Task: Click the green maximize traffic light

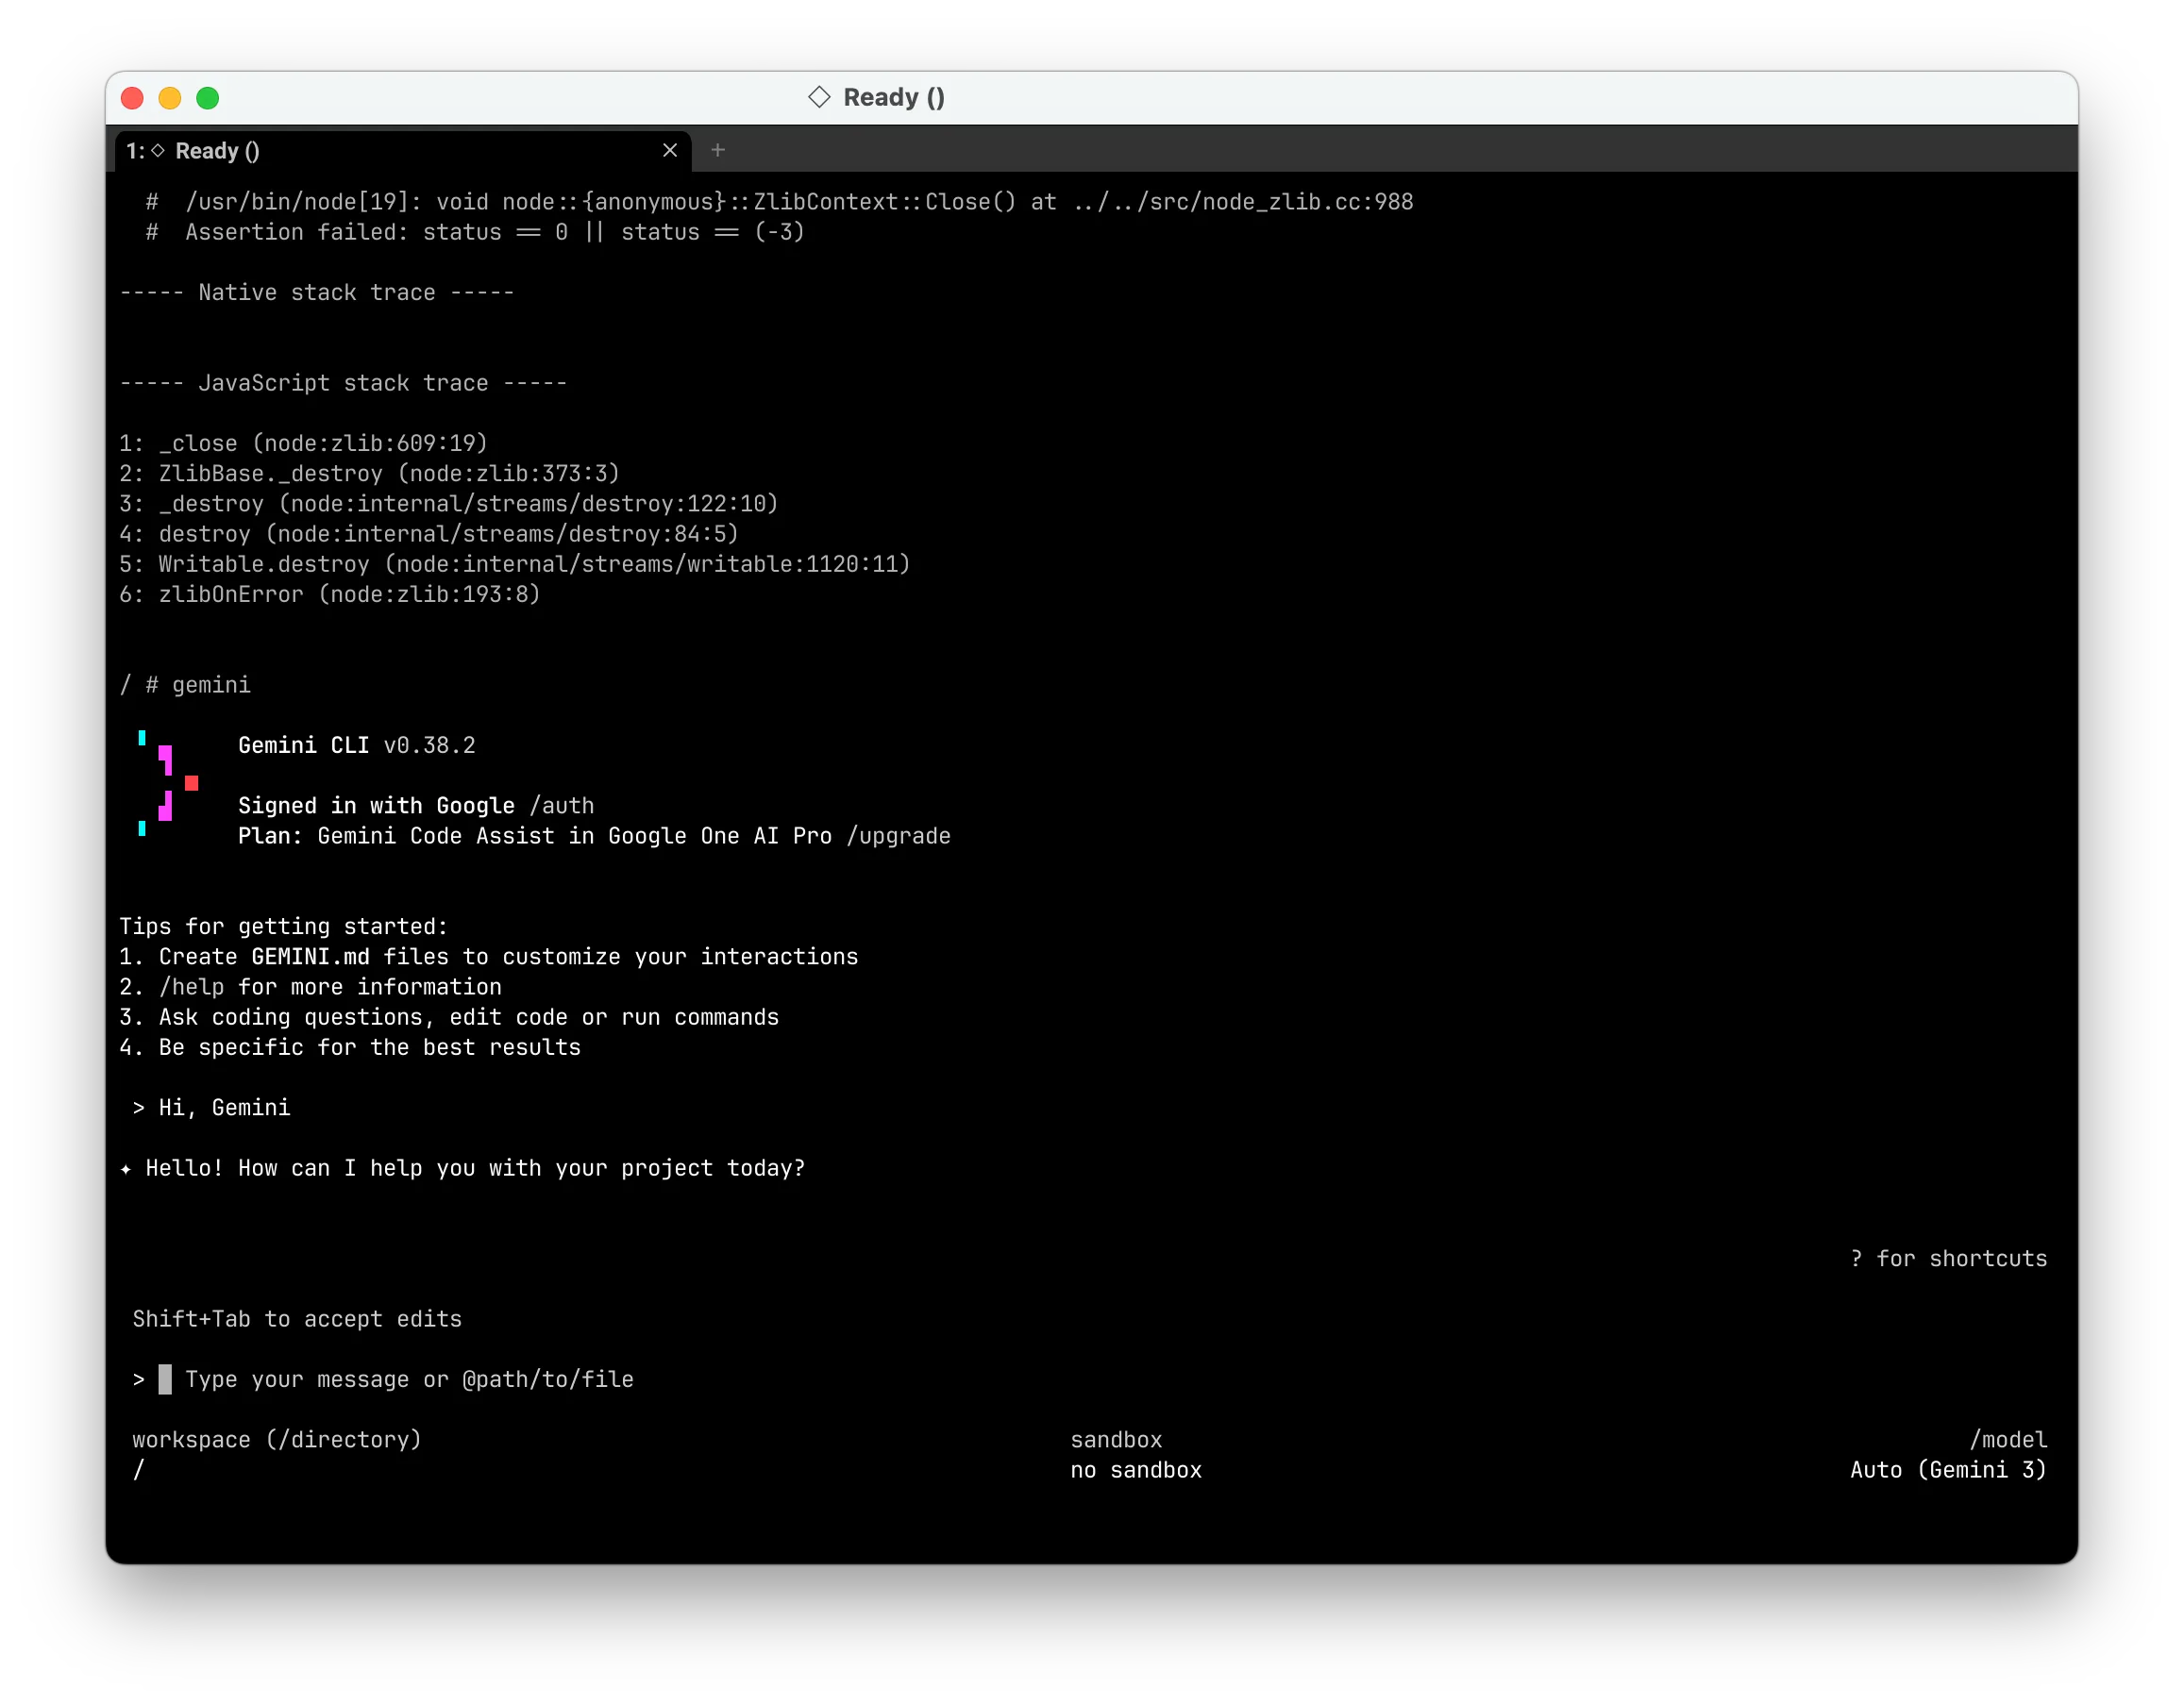Action: pos(207,98)
